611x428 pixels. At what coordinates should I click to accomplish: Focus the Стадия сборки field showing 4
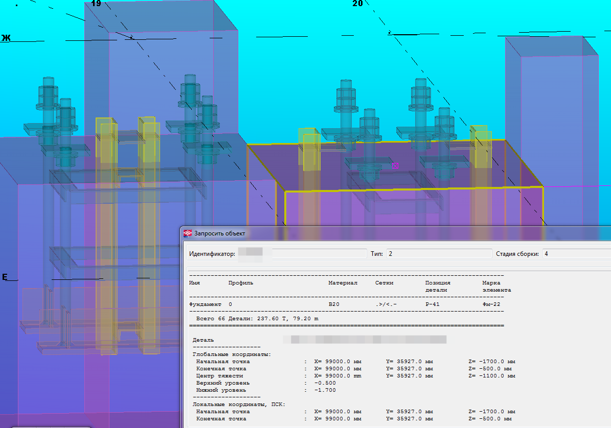(x=575, y=254)
